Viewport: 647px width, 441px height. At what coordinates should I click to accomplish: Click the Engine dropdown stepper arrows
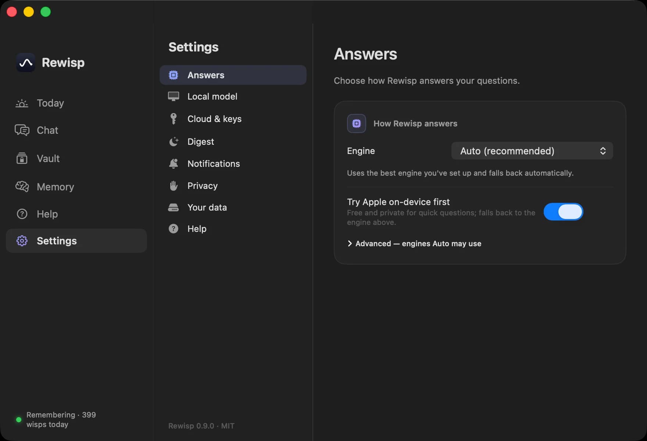(x=603, y=151)
